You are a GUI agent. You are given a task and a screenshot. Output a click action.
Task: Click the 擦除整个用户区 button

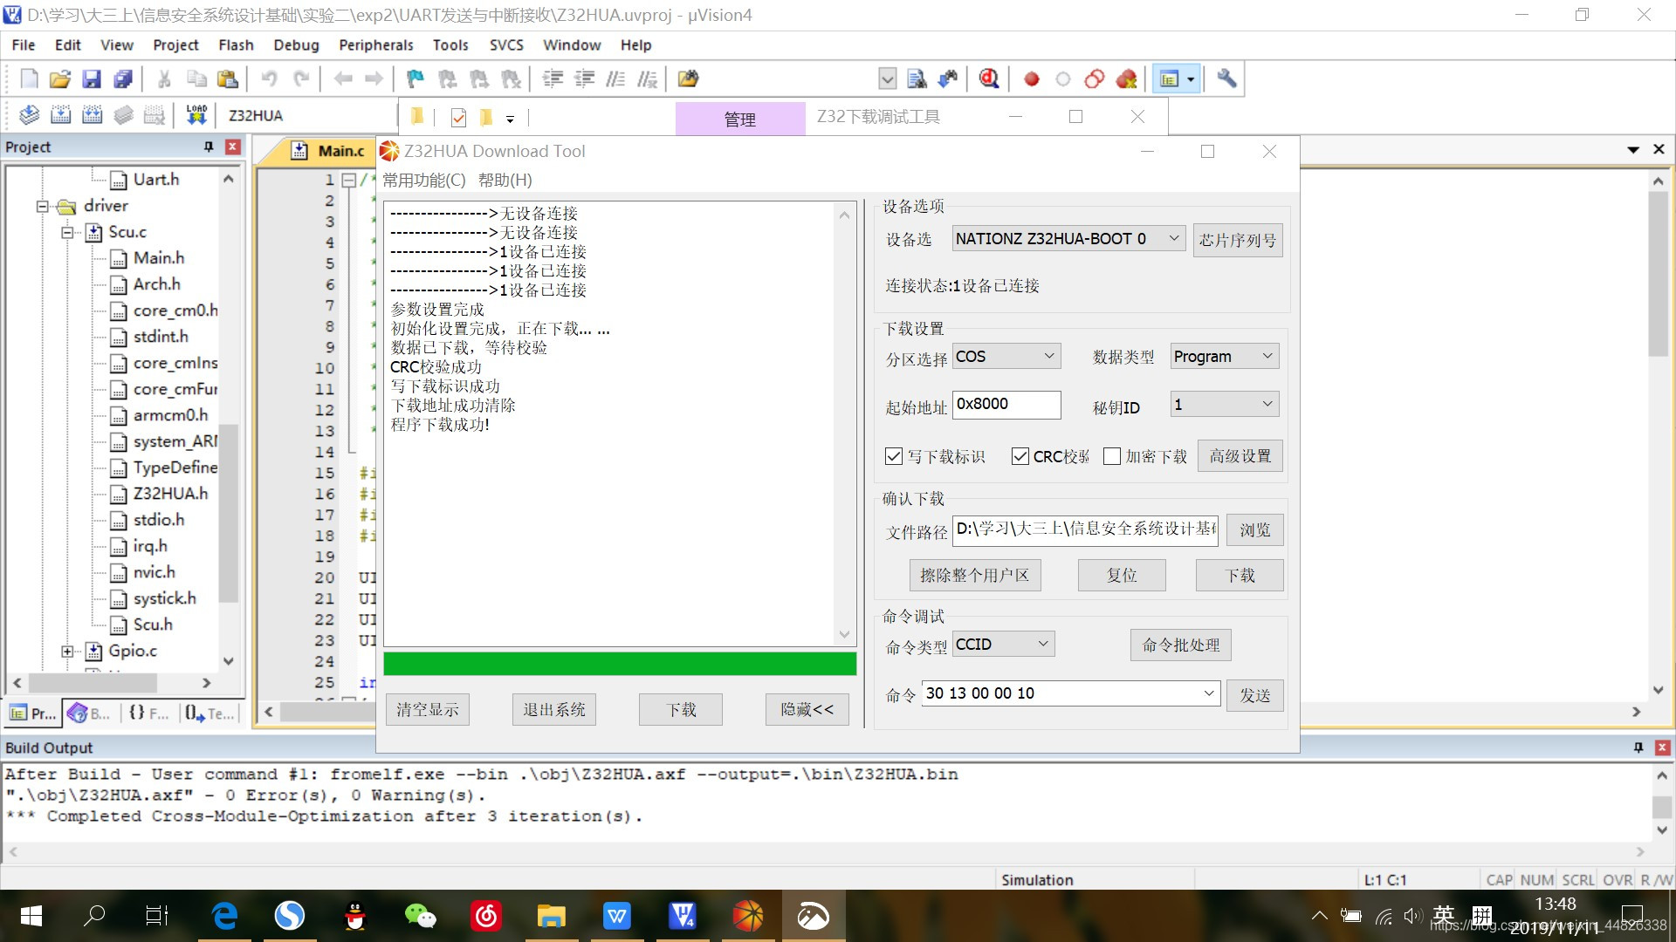(975, 576)
